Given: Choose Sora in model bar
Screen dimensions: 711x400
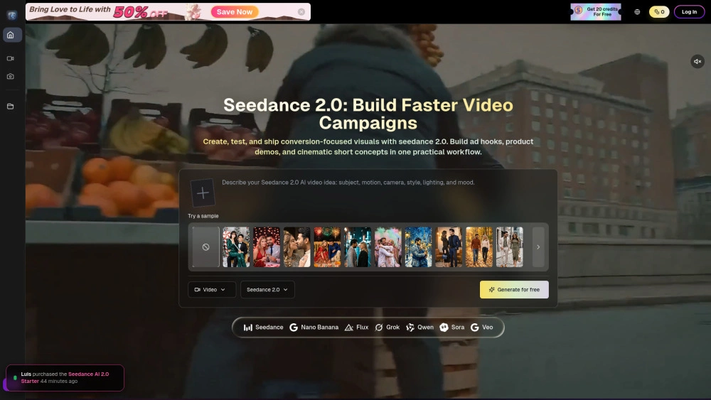Looking at the screenshot, I should (x=452, y=327).
